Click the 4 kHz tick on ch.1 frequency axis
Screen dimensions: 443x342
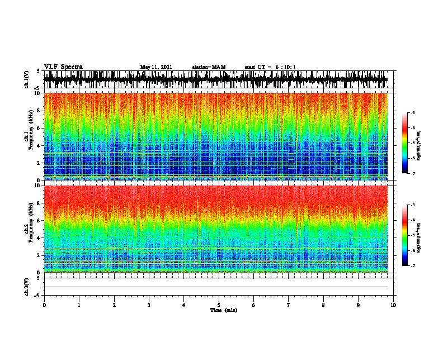39,146
